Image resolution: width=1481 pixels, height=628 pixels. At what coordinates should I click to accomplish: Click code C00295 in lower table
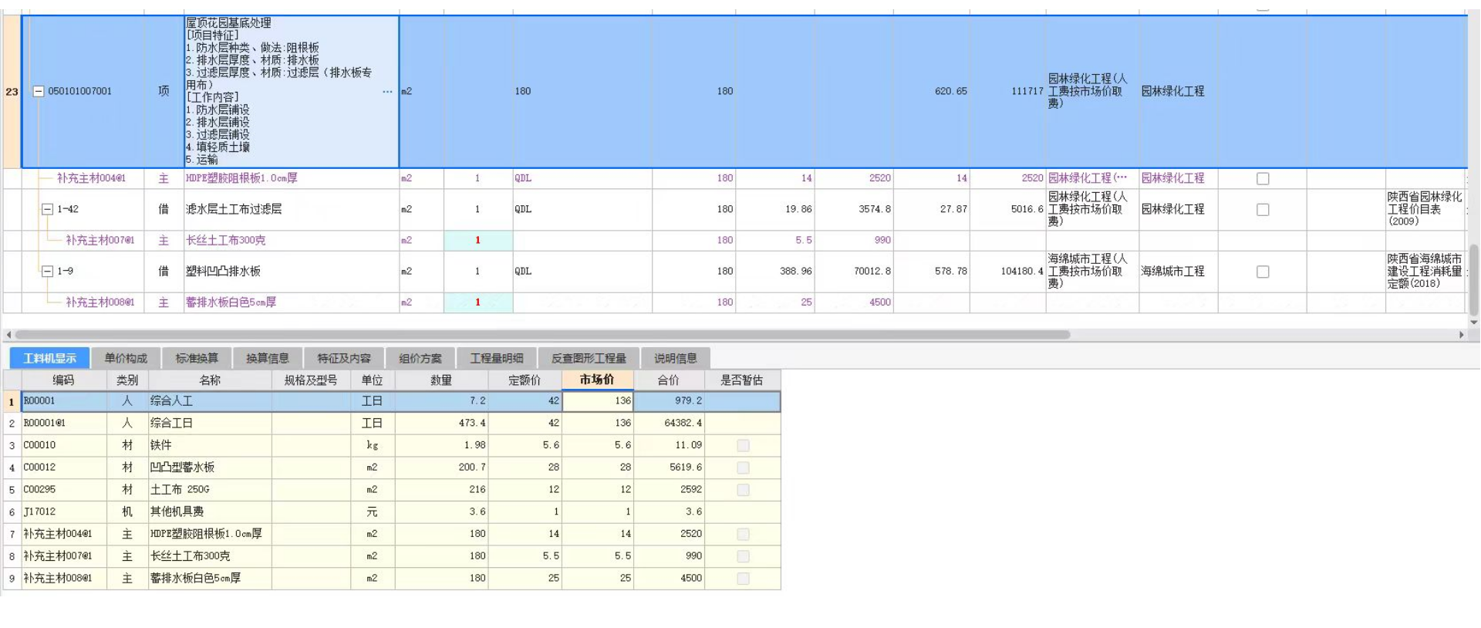coord(64,489)
